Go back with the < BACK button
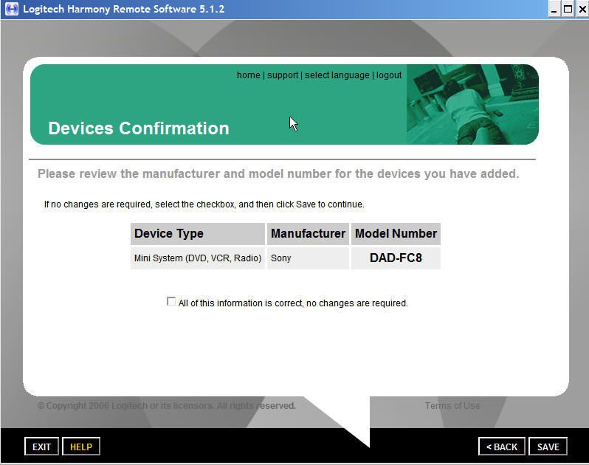The height and width of the screenshot is (465, 589). click(x=501, y=447)
